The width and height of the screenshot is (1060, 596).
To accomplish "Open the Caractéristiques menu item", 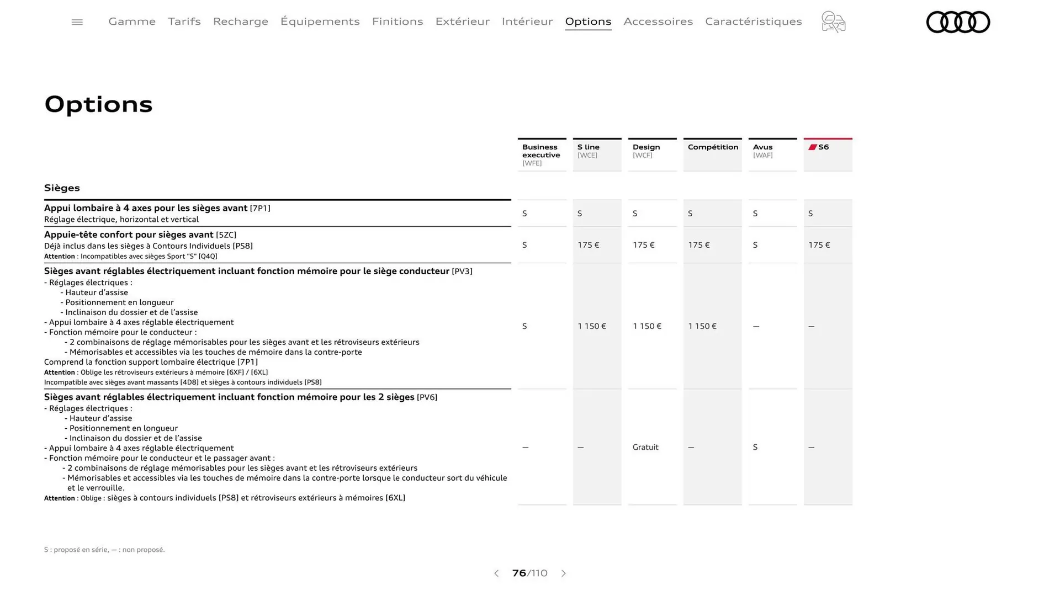I will click(753, 22).
